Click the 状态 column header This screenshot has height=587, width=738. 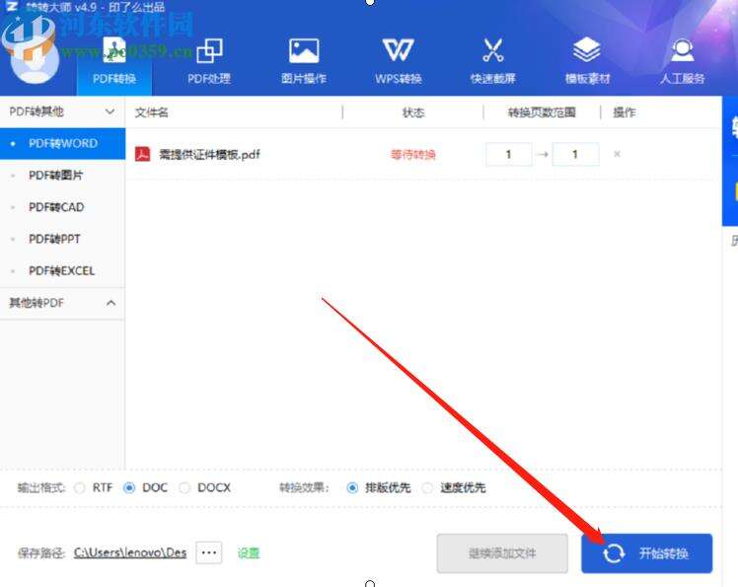click(413, 112)
